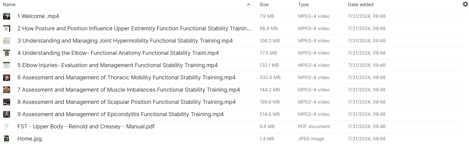
Task: Open FST Upper Body Manual.pdf file name
Action: (x=86, y=127)
